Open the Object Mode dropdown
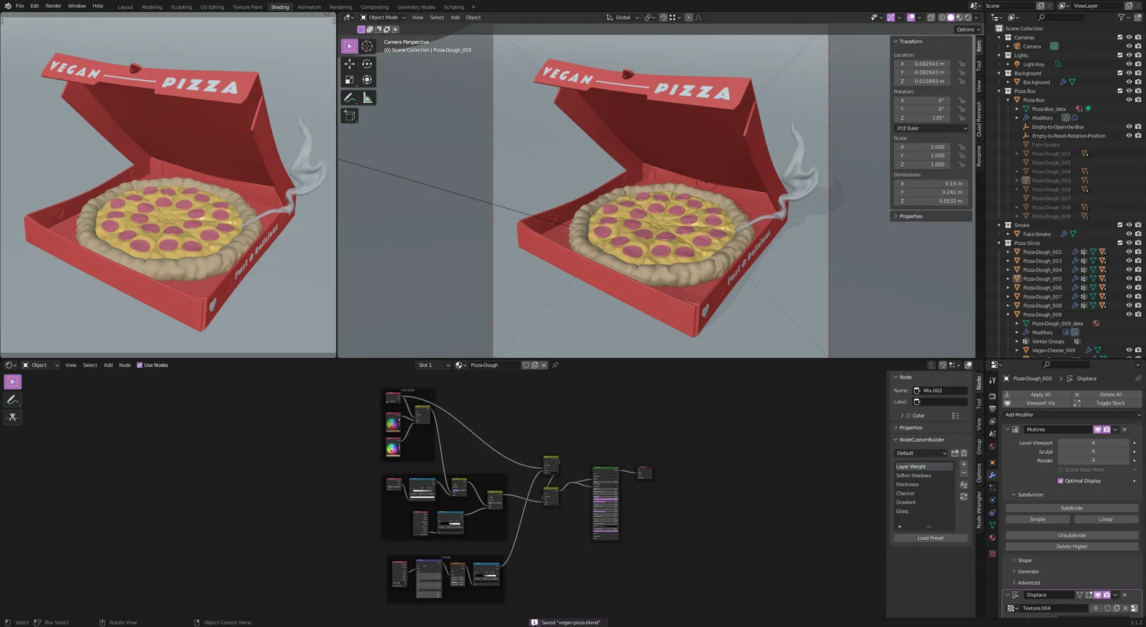The image size is (1146, 627). tap(382, 17)
